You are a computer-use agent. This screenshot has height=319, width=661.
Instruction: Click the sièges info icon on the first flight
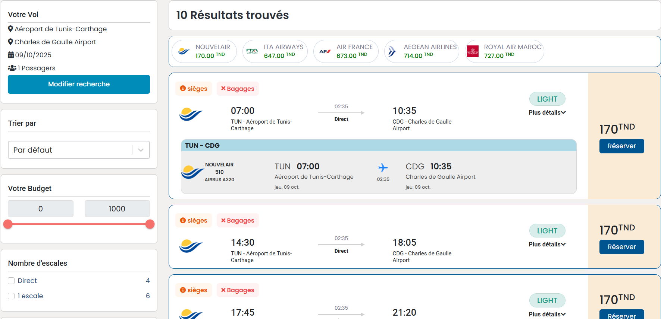pos(183,89)
